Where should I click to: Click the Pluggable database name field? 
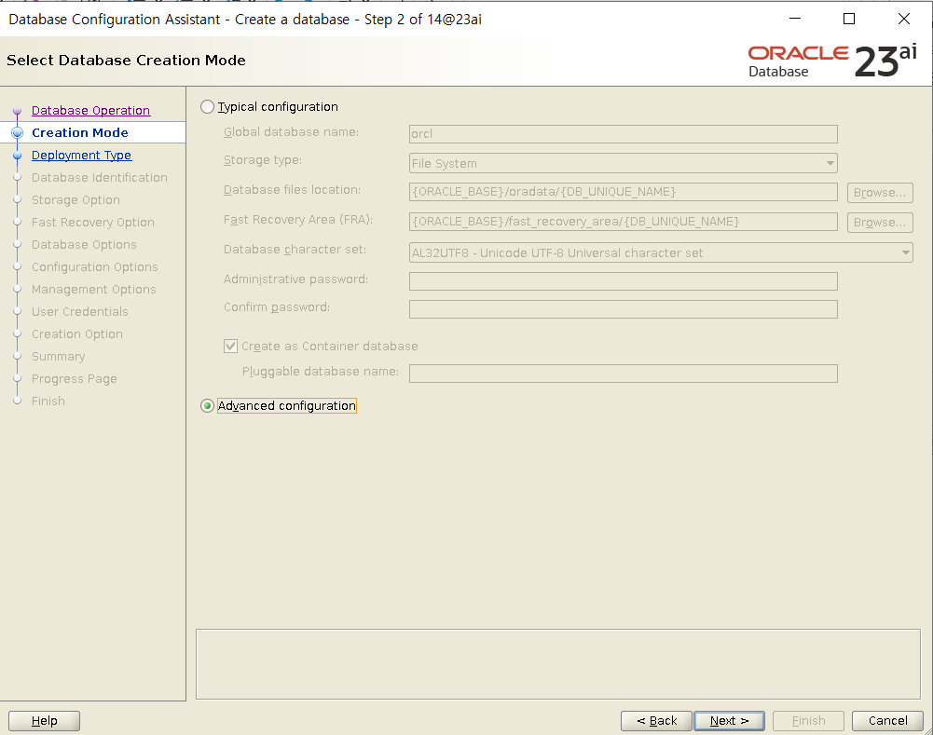point(623,374)
